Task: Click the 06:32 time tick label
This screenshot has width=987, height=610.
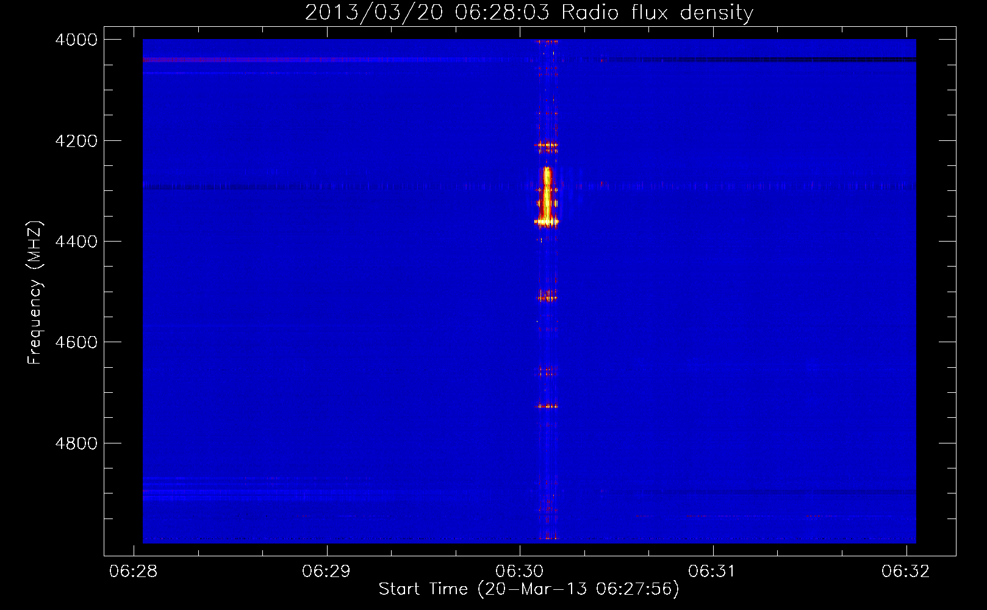Action: (906, 571)
